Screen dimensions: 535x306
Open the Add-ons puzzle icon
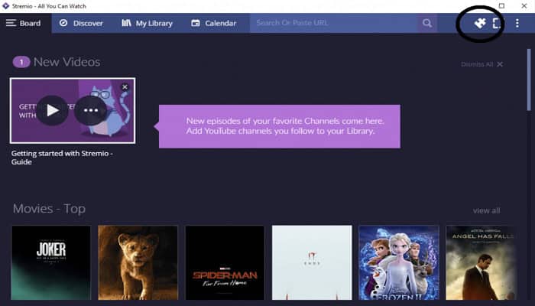coord(480,23)
